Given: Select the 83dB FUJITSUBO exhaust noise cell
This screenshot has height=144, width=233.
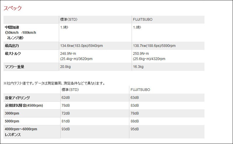Looking at the screenshot, I should coord(135,106).
